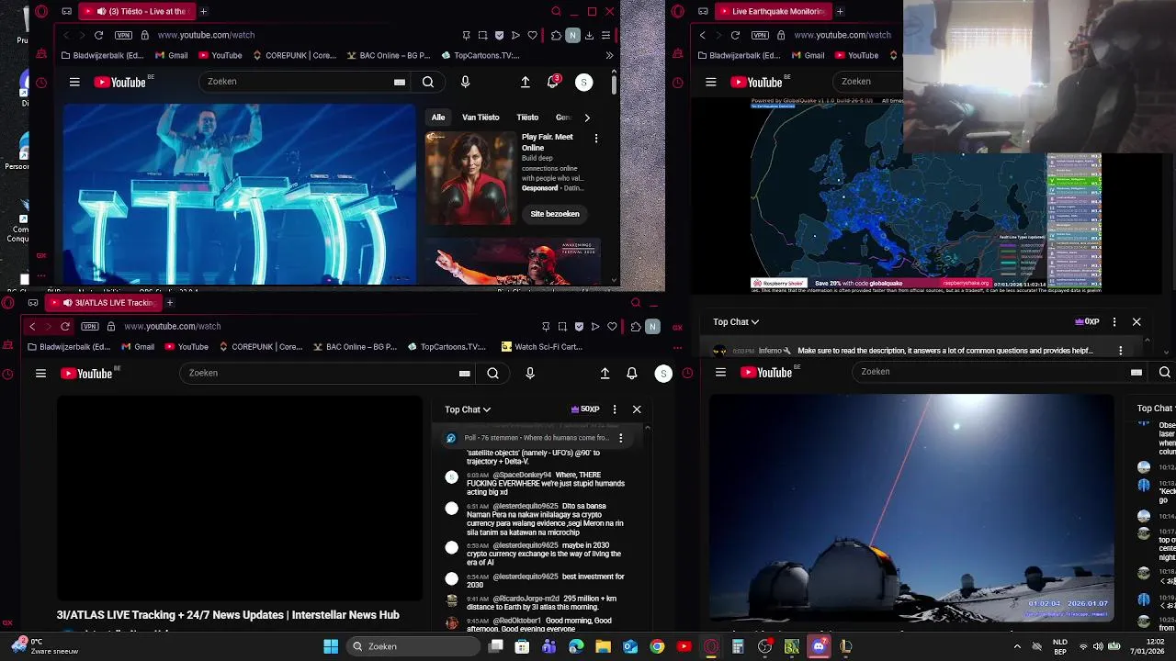Click voice search microphone in 3I/ATLAS window
1176x661 pixels.
pyautogui.click(x=530, y=374)
